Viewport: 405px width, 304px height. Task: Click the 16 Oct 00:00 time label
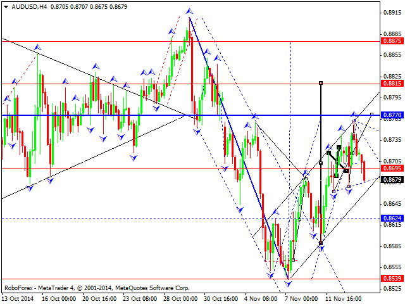coord(59,299)
